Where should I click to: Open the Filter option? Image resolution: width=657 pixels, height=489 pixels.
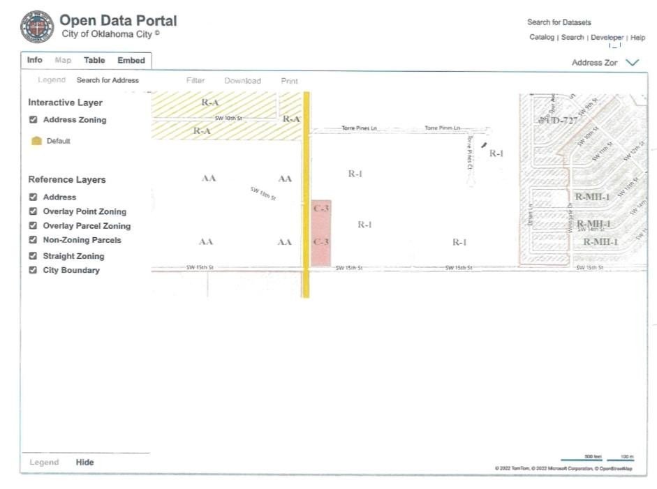tap(195, 81)
